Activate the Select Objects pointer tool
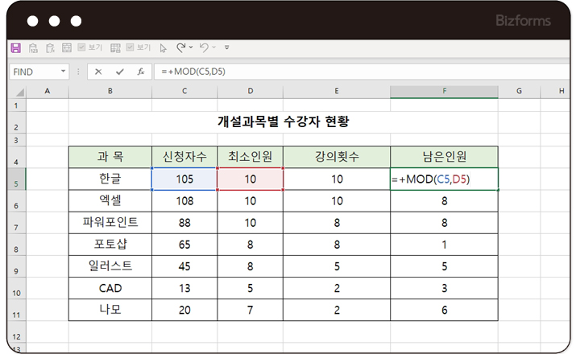 pyautogui.click(x=163, y=48)
